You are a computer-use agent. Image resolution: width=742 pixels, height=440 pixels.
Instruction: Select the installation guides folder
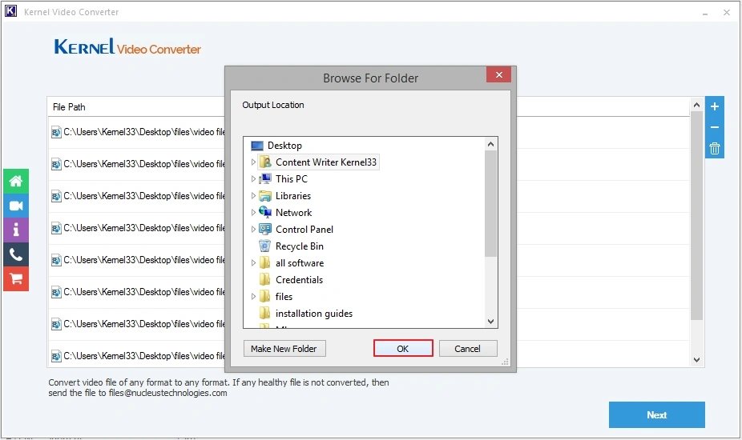pos(314,313)
